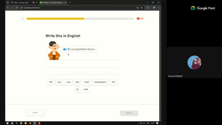Click the lesson progress bar
The image size is (222, 125).
[x=80, y=18]
